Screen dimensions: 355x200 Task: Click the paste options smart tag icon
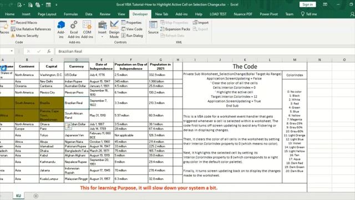click(68, 126)
